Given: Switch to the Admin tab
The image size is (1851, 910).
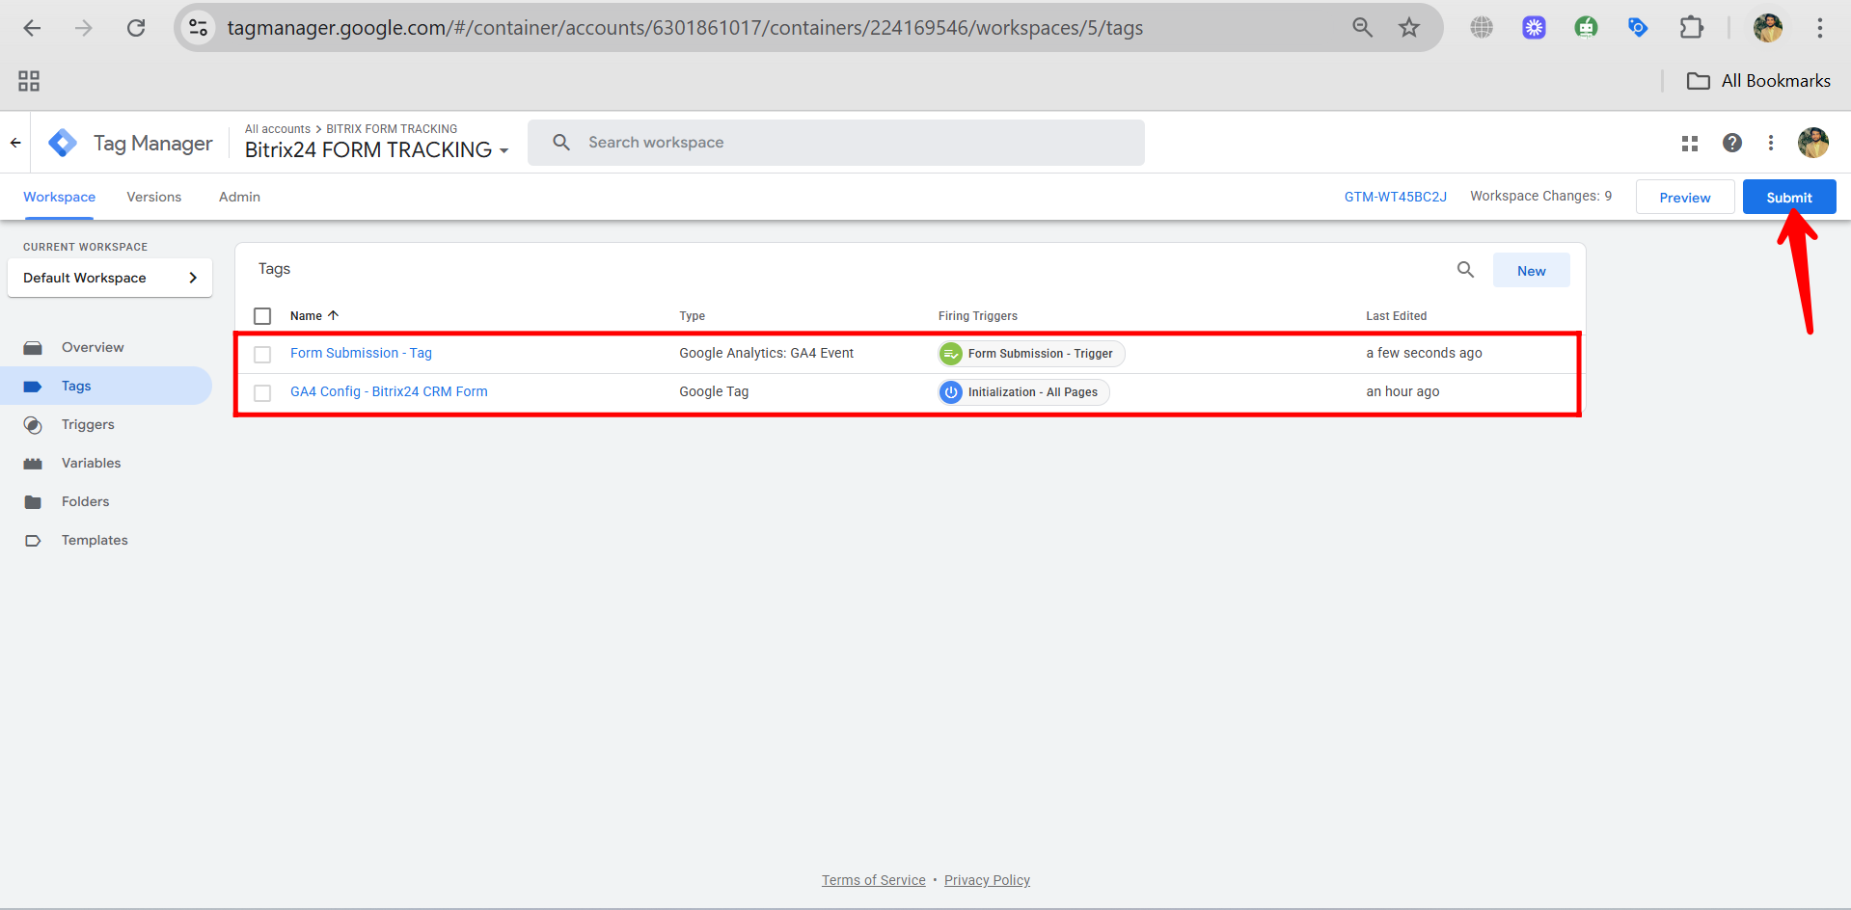Looking at the screenshot, I should pyautogui.click(x=239, y=197).
